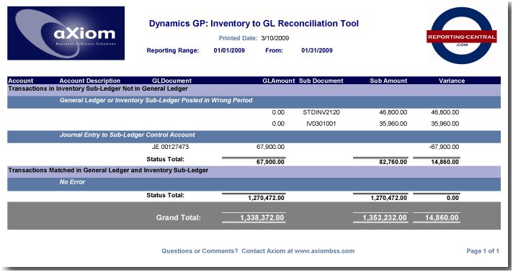Screen dimensions: 513x272
Task: Select the 0.00 matched variance total
Action: (x=452, y=198)
